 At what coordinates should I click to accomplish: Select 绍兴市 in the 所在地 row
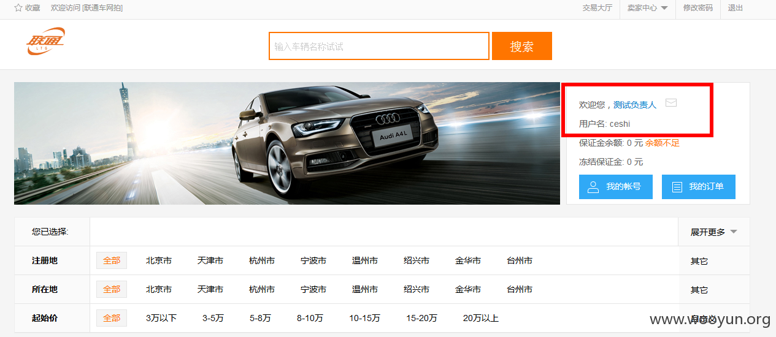(x=417, y=289)
